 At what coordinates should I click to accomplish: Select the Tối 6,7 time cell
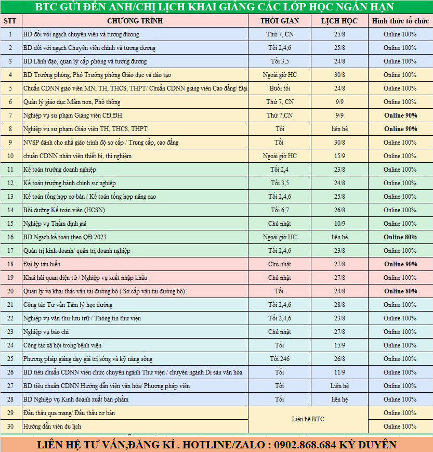coord(280,210)
